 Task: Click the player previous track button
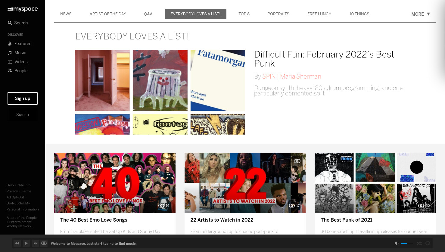[x=17, y=243]
